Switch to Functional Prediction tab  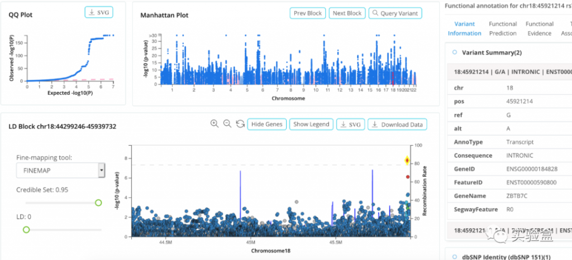(x=503, y=28)
